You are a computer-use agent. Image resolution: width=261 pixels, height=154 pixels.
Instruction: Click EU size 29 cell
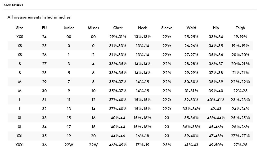coord(44,82)
